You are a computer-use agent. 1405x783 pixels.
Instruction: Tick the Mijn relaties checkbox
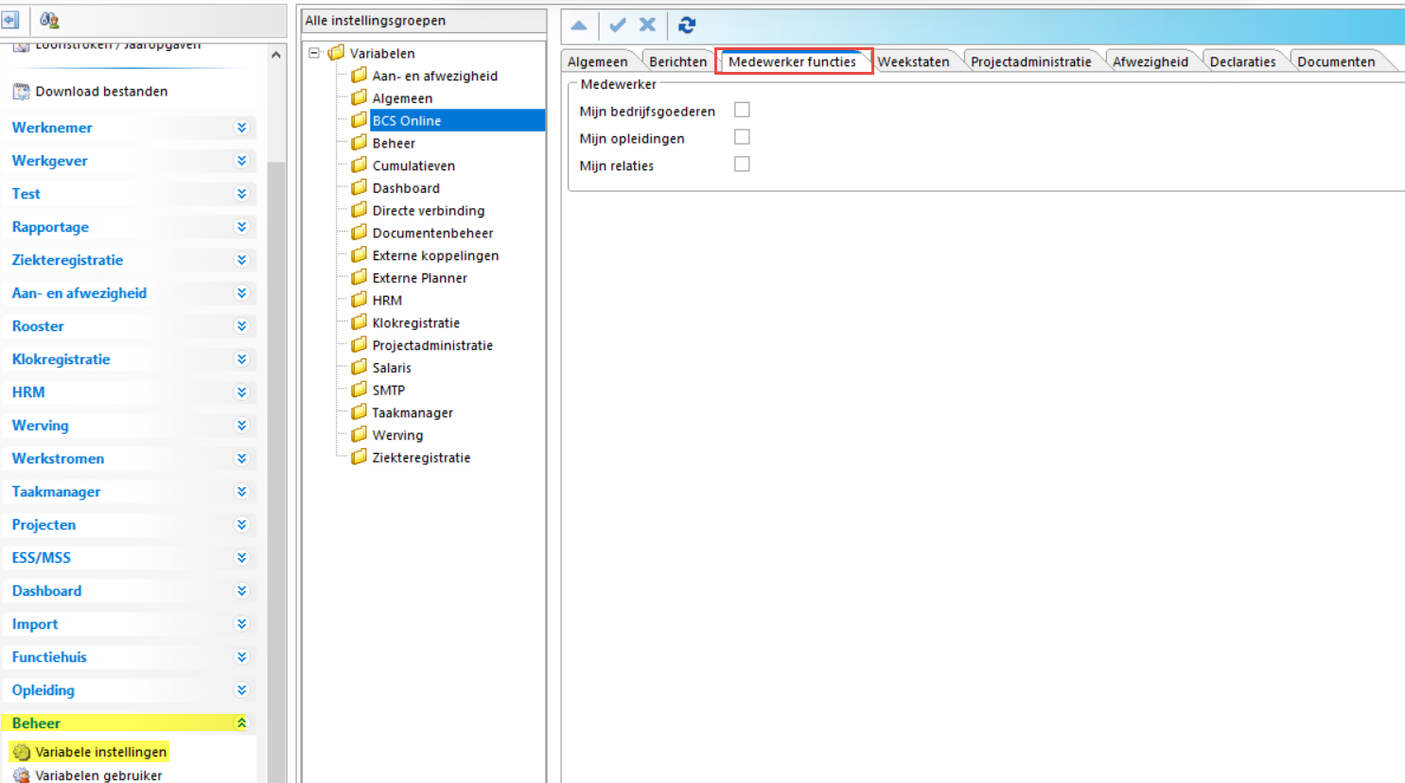tap(742, 164)
